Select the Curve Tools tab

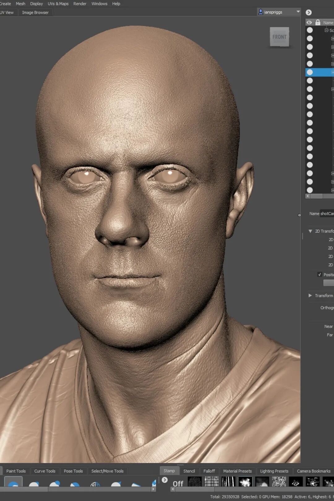(45, 471)
